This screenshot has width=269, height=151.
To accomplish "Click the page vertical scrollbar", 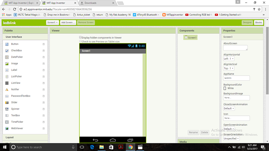I will pos(267,61).
